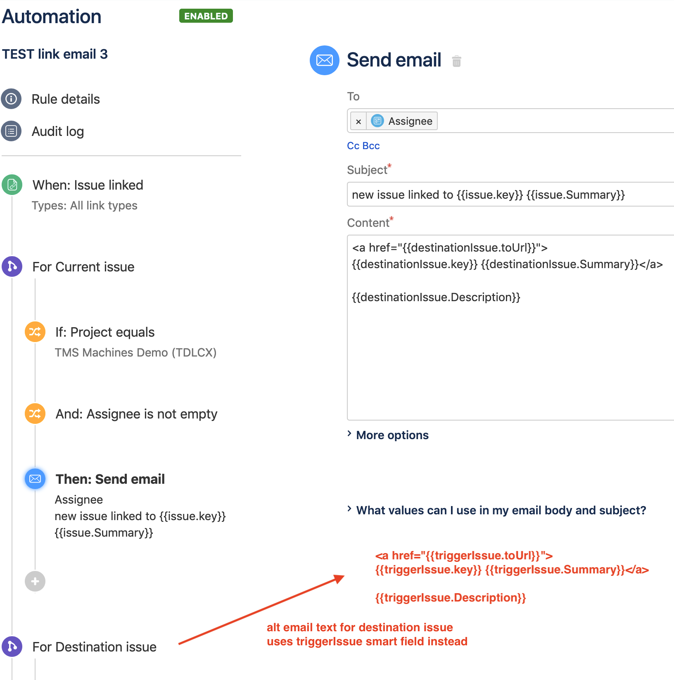
Task: Open Rule details
Action: coord(66,99)
